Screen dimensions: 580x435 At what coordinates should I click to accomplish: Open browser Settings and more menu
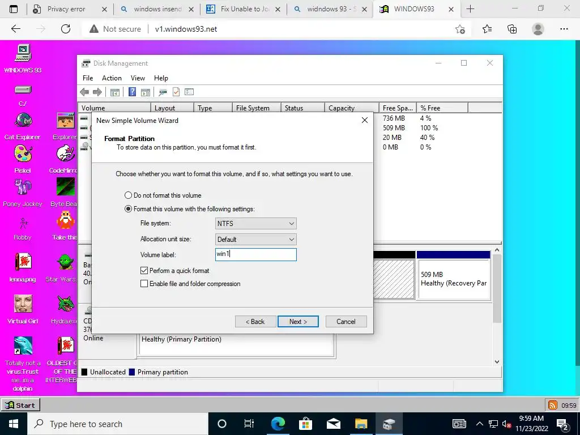click(x=564, y=29)
